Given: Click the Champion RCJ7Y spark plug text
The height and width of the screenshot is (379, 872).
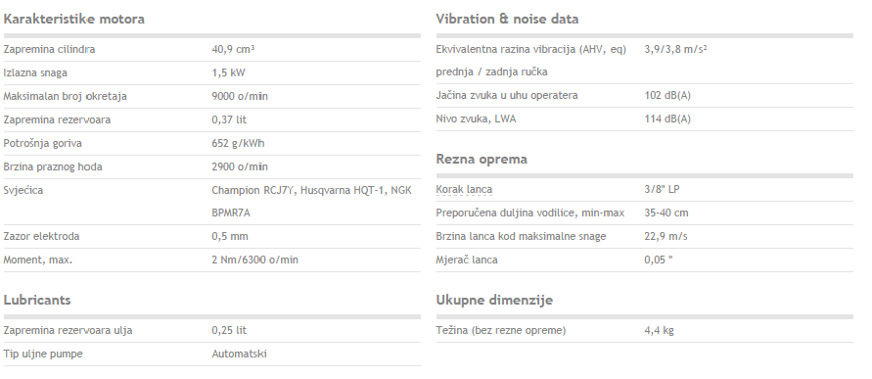Looking at the screenshot, I should pyautogui.click(x=254, y=190).
